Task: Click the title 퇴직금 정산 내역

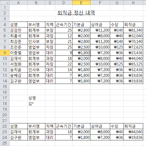Action: click(76, 13)
